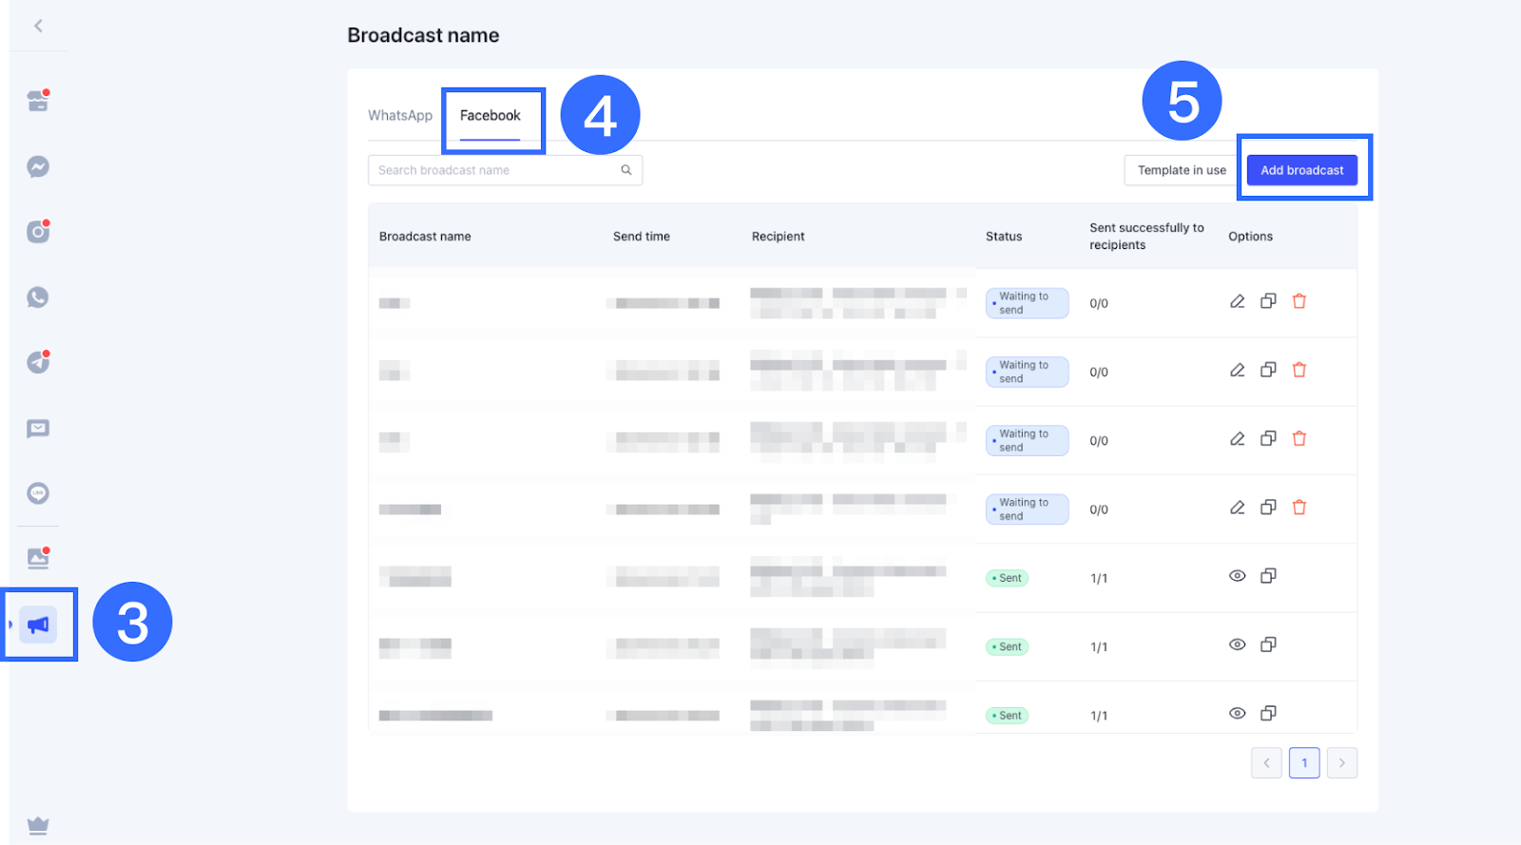Click the crown icon in the sidebar

point(38,825)
